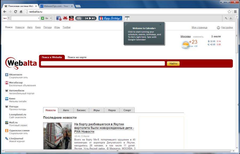Open the Go button dropdown arrow
240x154 pixels.
[51, 18]
